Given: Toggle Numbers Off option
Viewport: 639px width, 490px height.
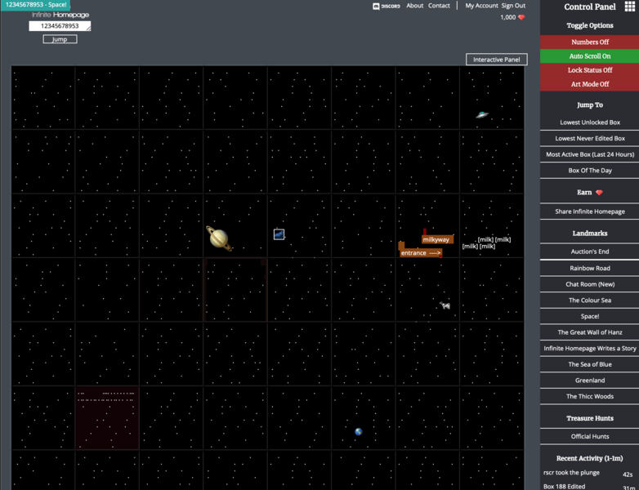Looking at the screenshot, I should 589,42.
